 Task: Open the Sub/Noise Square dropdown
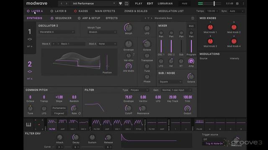click(170, 82)
